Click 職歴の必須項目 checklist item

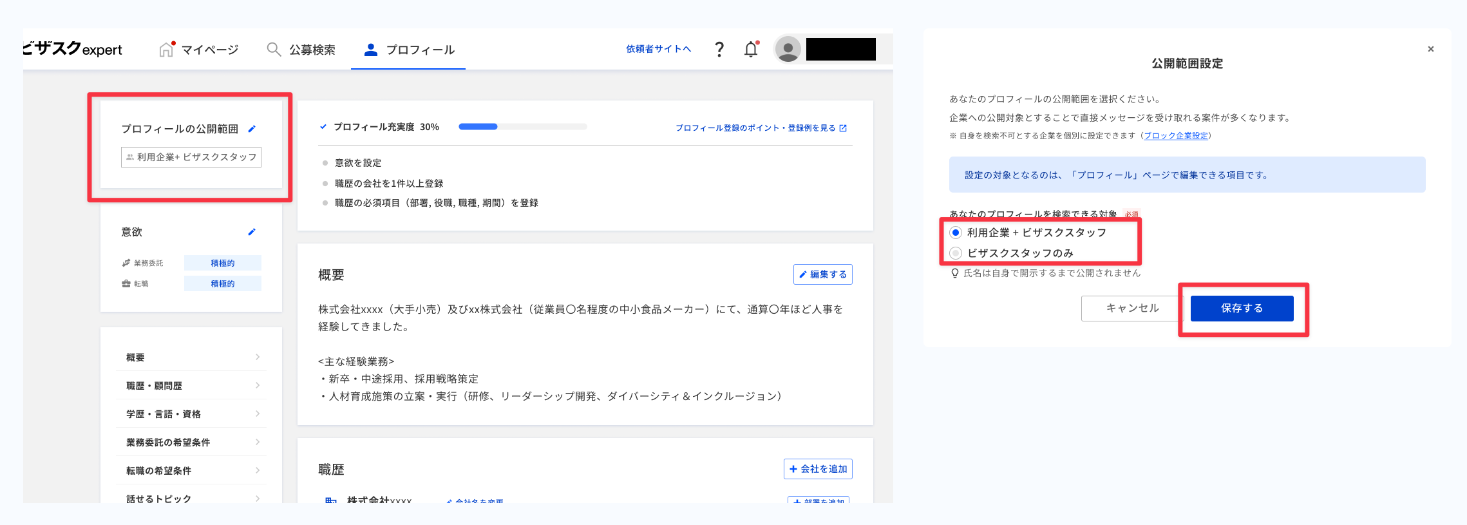(437, 203)
